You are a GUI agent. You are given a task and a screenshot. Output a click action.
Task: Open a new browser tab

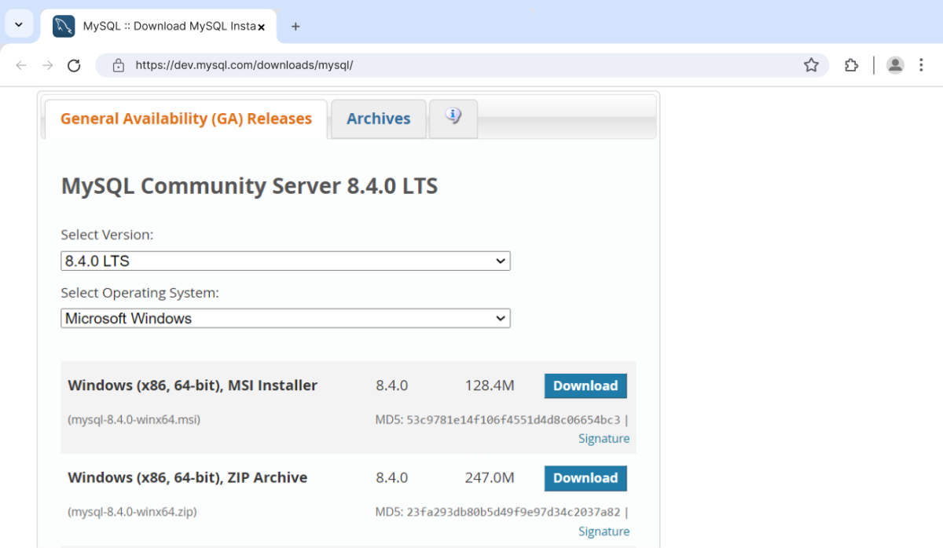(295, 25)
